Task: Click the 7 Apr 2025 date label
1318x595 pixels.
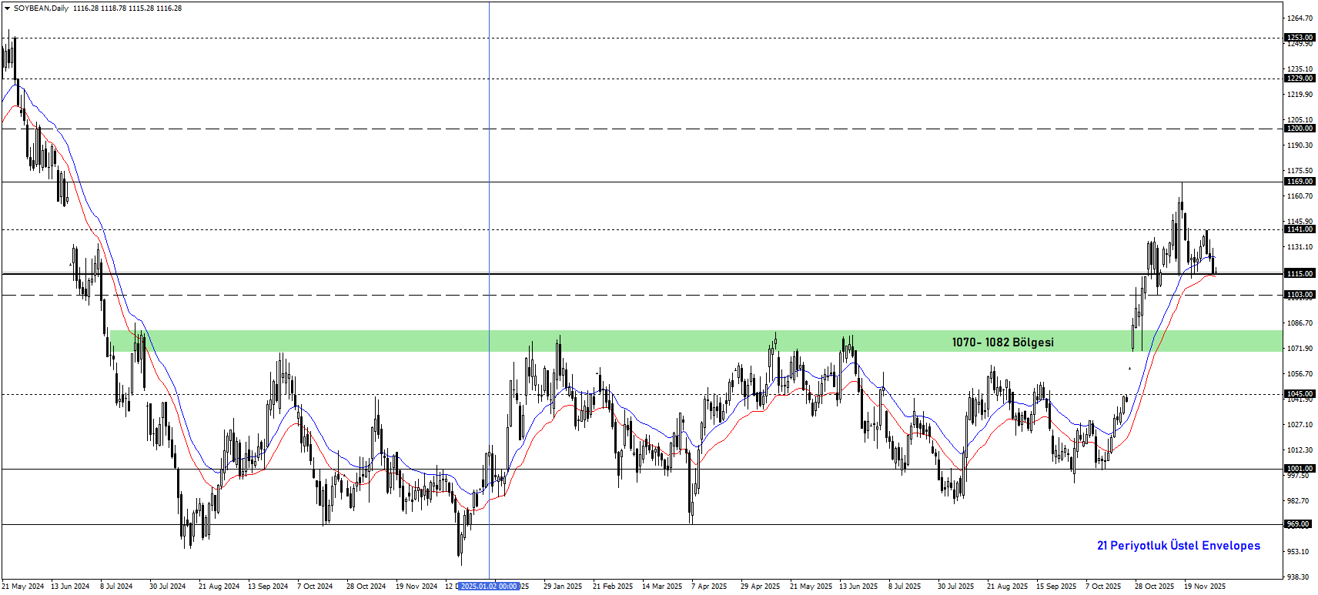Action: click(x=709, y=587)
